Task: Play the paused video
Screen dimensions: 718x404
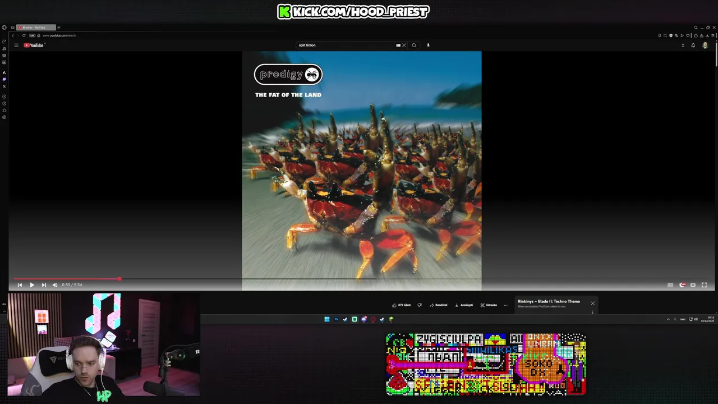Action: (32, 285)
